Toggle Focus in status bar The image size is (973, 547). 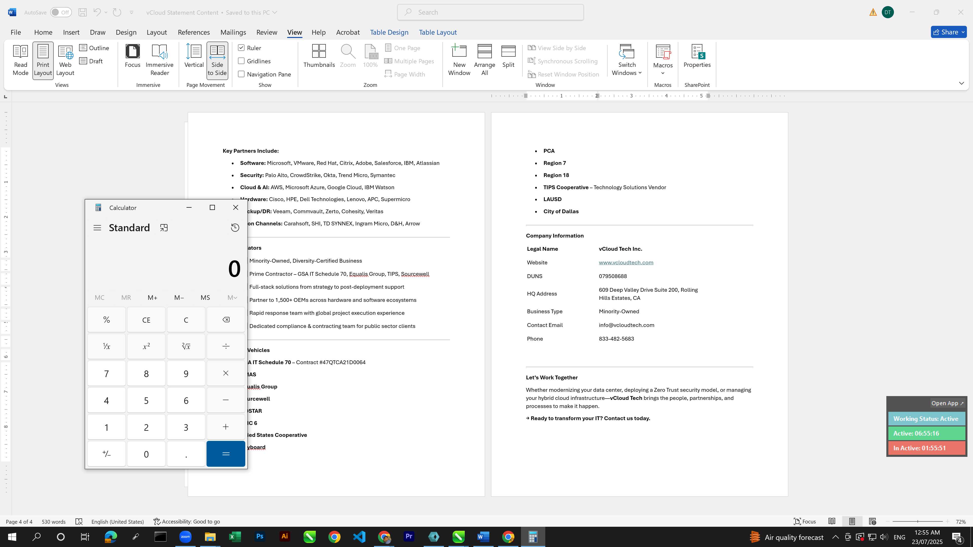point(805,522)
